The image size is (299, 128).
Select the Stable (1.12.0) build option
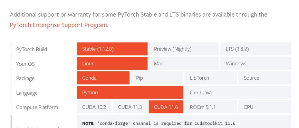pos(112,49)
